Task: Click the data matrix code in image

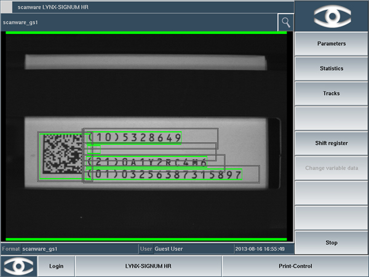Action: [x=62, y=155]
